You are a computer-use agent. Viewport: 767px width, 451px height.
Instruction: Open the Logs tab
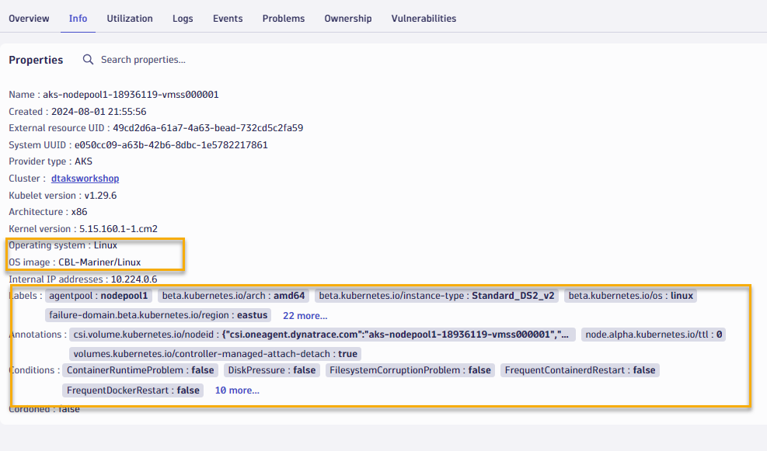(x=183, y=19)
